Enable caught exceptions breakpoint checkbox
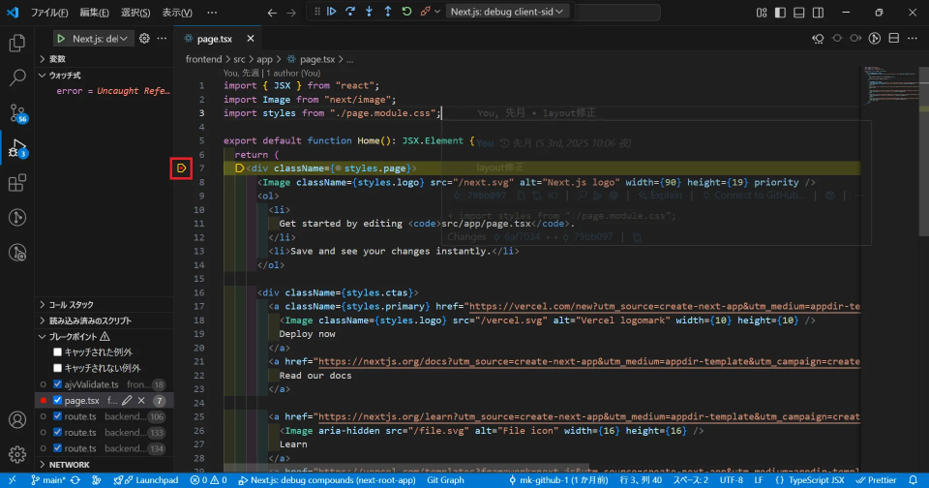Viewport: 929px width, 488px height. pyautogui.click(x=57, y=352)
